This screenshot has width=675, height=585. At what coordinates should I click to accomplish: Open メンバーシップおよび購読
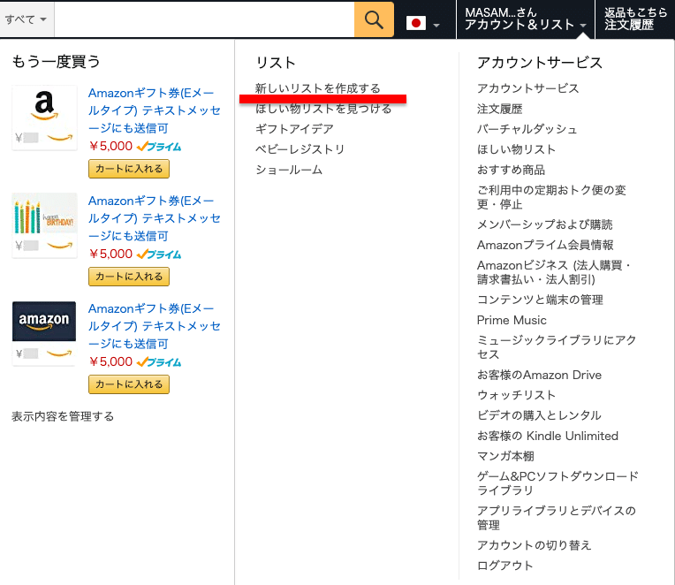tap(544, 224)
